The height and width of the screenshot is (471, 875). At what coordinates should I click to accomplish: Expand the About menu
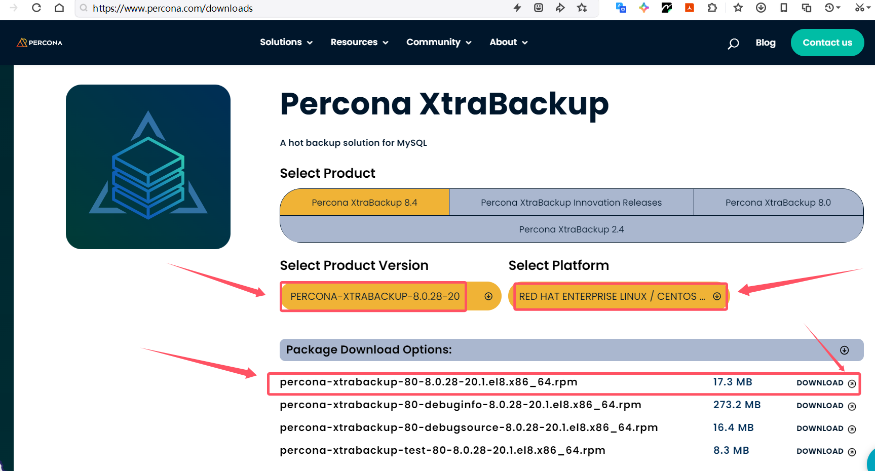[509, 42]
